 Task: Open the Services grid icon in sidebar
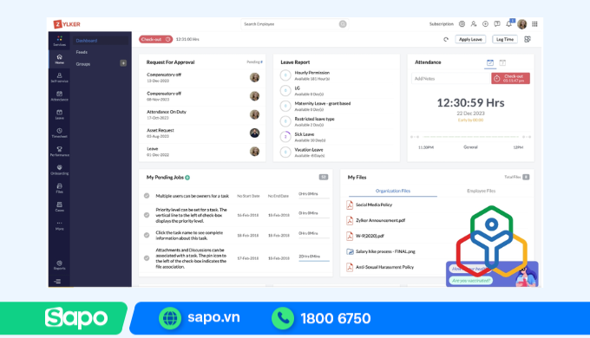click(60, 41)
